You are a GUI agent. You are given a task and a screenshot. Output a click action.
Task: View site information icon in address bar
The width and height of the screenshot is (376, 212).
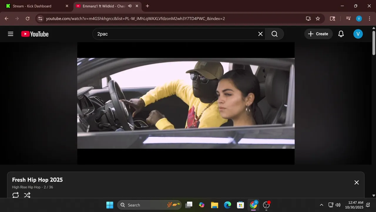coord(40,19)
